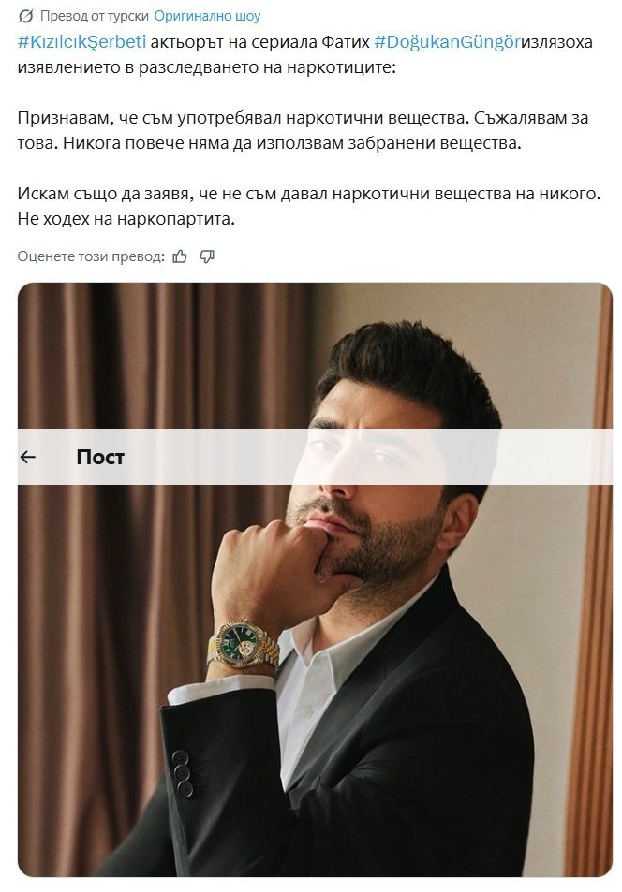The width and height of the screenshot is (622, 892).
Task: Show the original via "Оригинално шоу"
Action: pyautogui.click(x=207, y=16)
